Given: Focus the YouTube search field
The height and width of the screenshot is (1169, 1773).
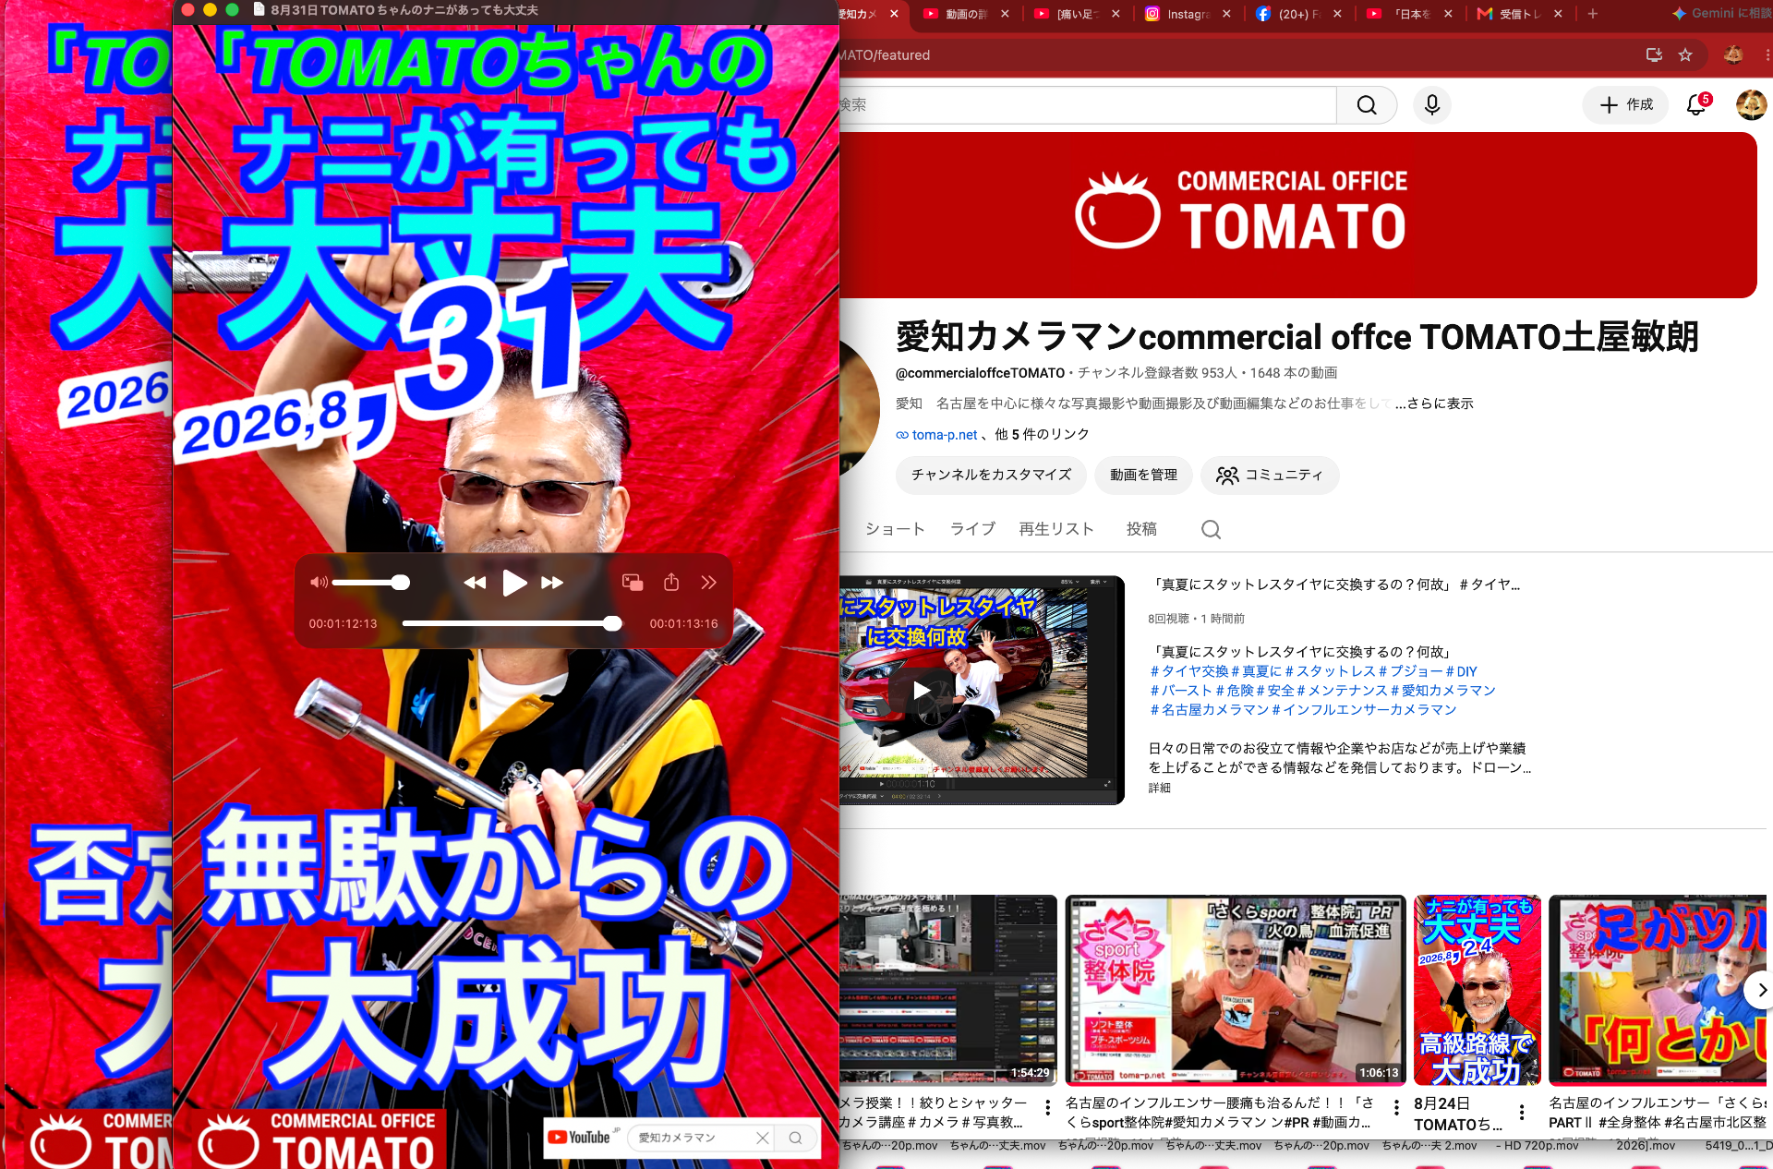Looking at the screenshot, I should pyautogui.click(x=1088, y=105).
